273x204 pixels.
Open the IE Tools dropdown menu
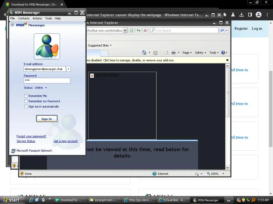coord(214,53)
